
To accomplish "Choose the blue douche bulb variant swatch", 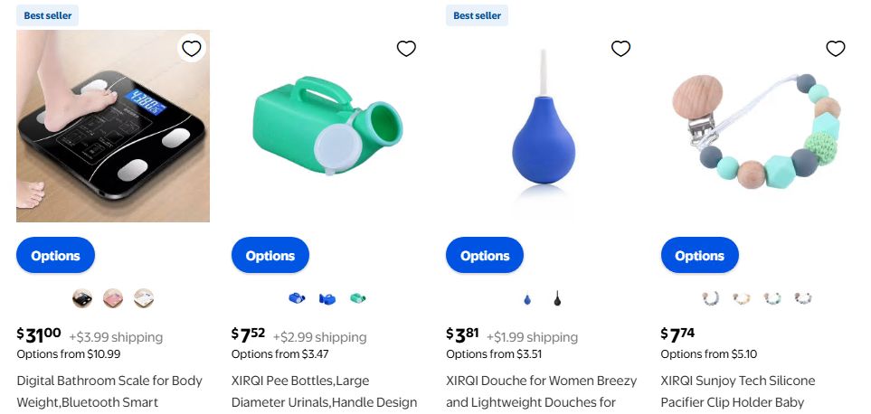I will tap(527, 298).
